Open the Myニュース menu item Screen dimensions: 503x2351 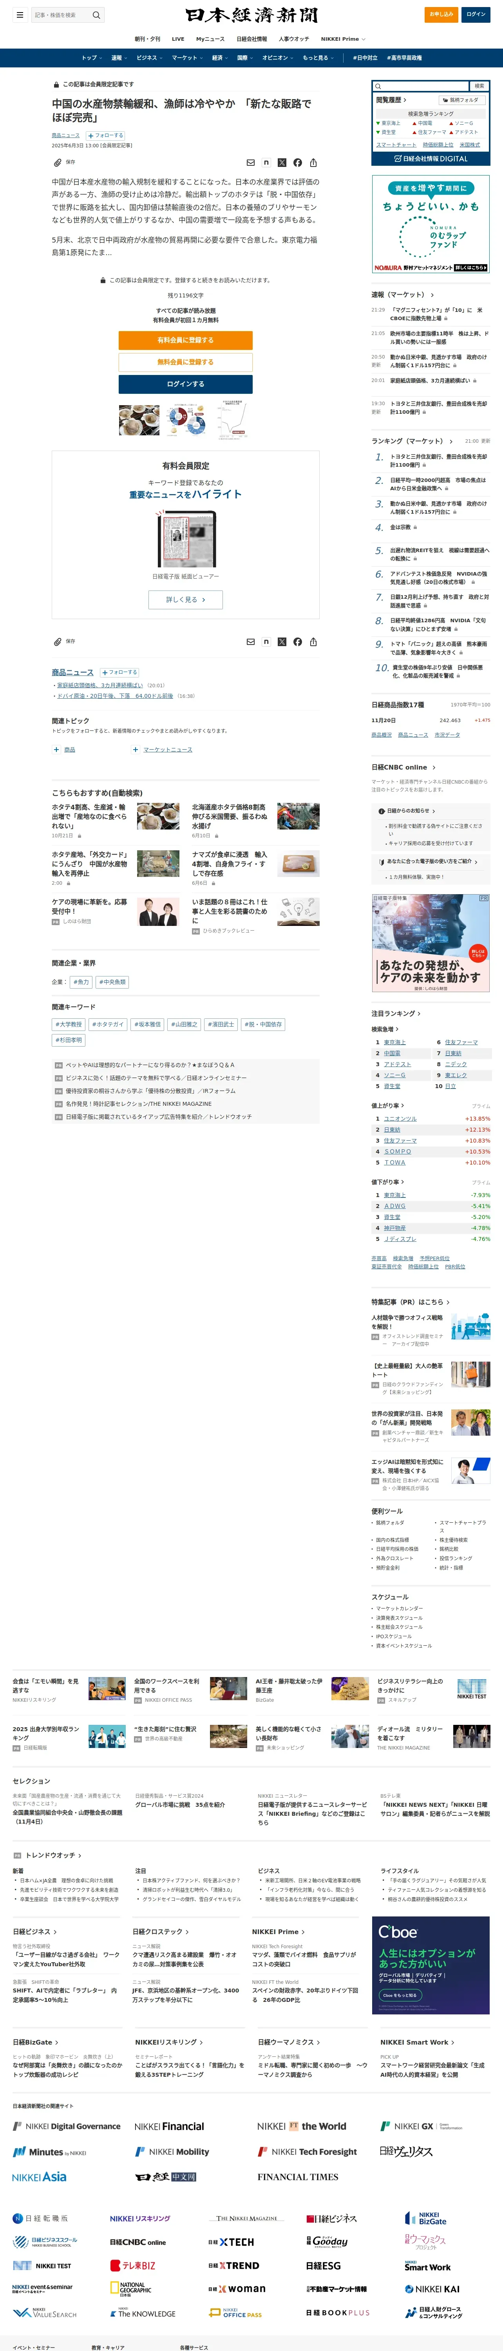210,39
